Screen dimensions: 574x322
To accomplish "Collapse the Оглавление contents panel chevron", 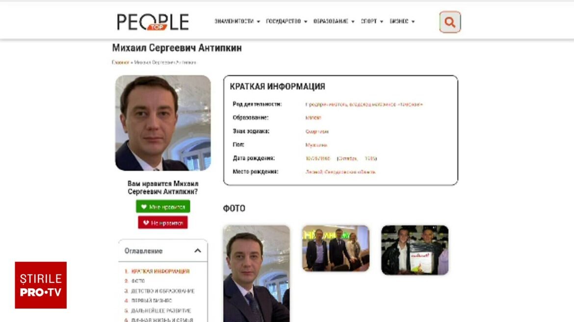I will (x=197, y=251).
